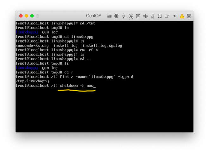209x153 pixels.
Task: Click the microphone icon
Action: tap(153, 16)
